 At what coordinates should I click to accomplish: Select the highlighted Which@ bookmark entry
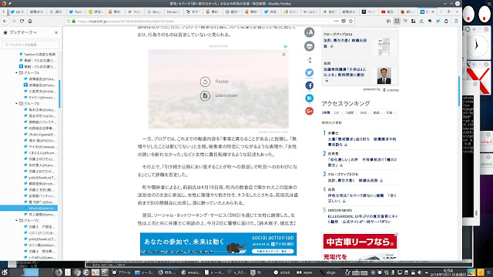click(x=29, y=209)
